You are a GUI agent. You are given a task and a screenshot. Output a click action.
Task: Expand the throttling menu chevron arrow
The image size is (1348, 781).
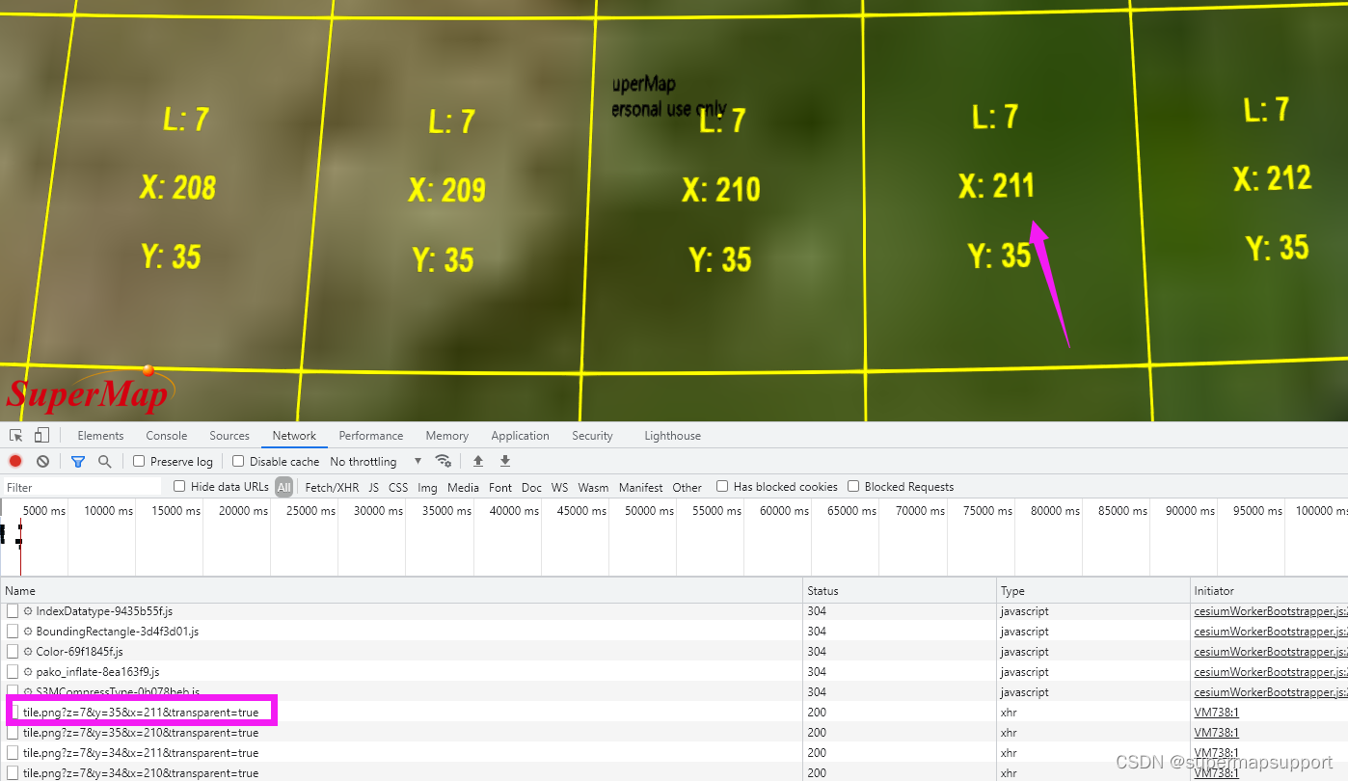pos(418,461)
